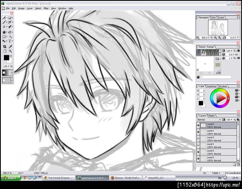Switch to Thai Fandub Chrome taskbar window
The height and width of the screenshot is (189, 242).
(x=58, y=178)
